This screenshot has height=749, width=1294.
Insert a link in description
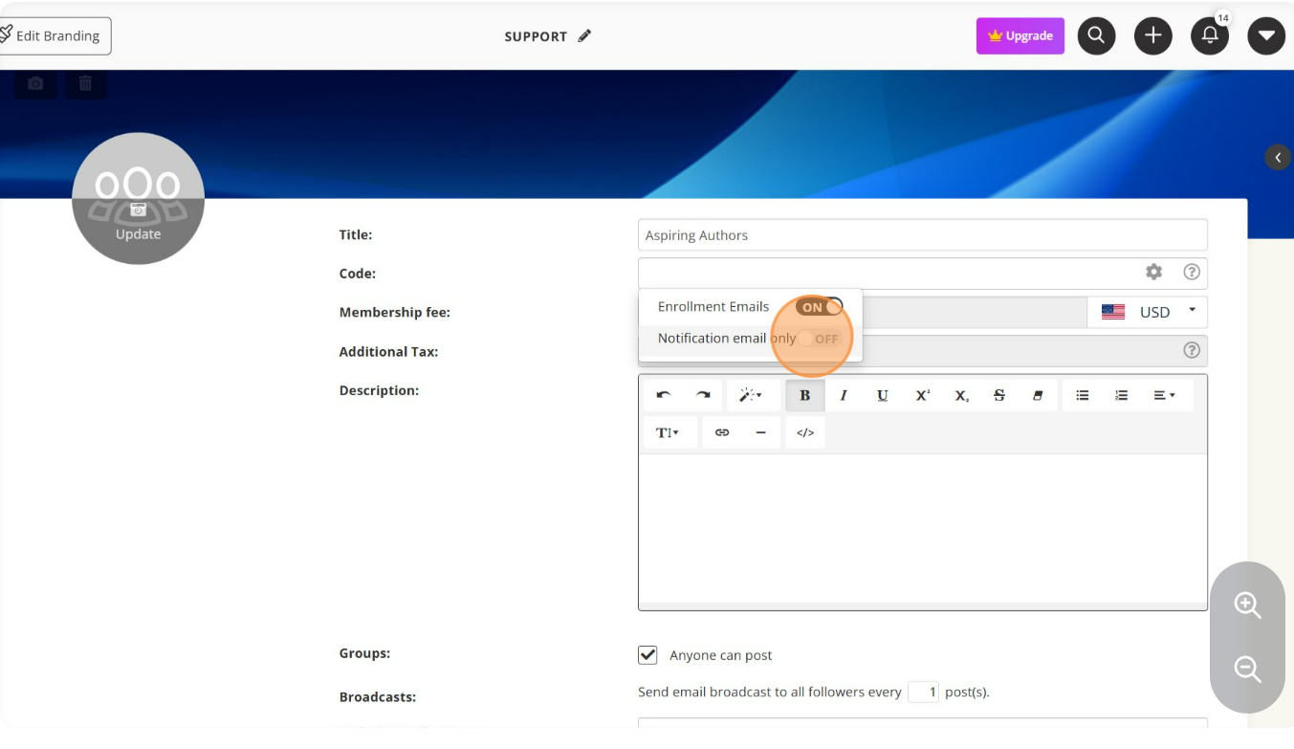722,432
